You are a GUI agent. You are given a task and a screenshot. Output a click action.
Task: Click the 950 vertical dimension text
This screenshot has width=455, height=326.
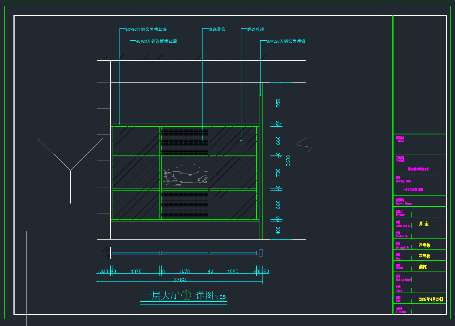tap(278, 103)
